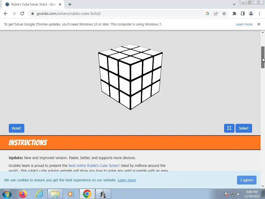View site info via the padlock icon
Viewport: 265px width, 199px height.
(x=33, y=13)
